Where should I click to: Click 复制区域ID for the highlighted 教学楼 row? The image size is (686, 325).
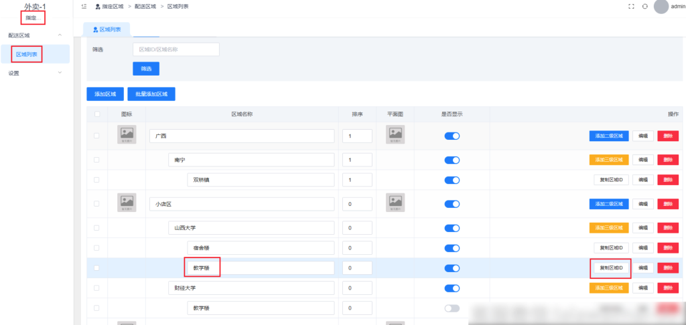610,268
